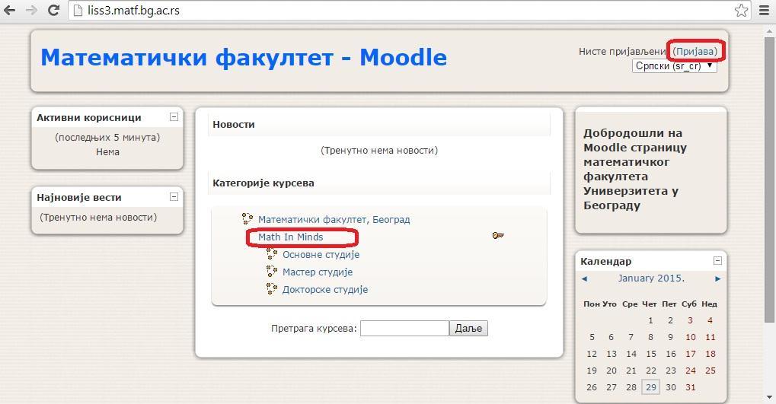Click the Новости section heading
The width and height of the screenshot is (776, 404).
(x=234, y=125)
